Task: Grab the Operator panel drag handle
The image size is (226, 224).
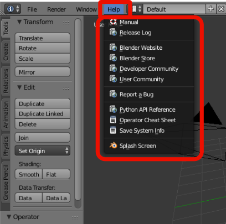Action: click(x=75, y=218)
